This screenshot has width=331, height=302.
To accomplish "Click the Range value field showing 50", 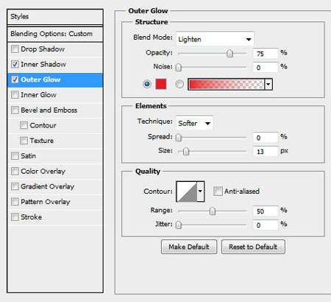I will 266,211.
